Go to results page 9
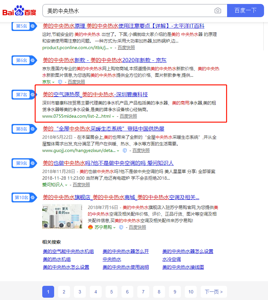 (x=175, y=292)
